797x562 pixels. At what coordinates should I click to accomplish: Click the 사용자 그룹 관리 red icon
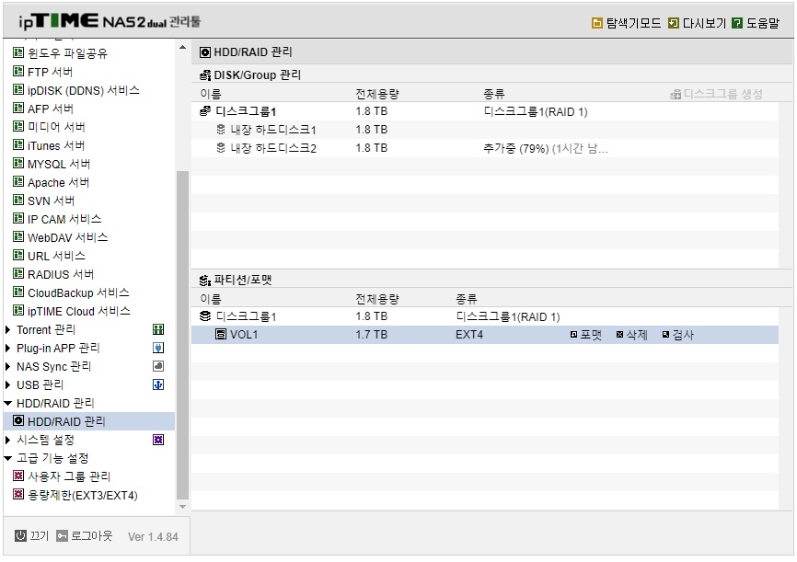(x=18, y=476)
